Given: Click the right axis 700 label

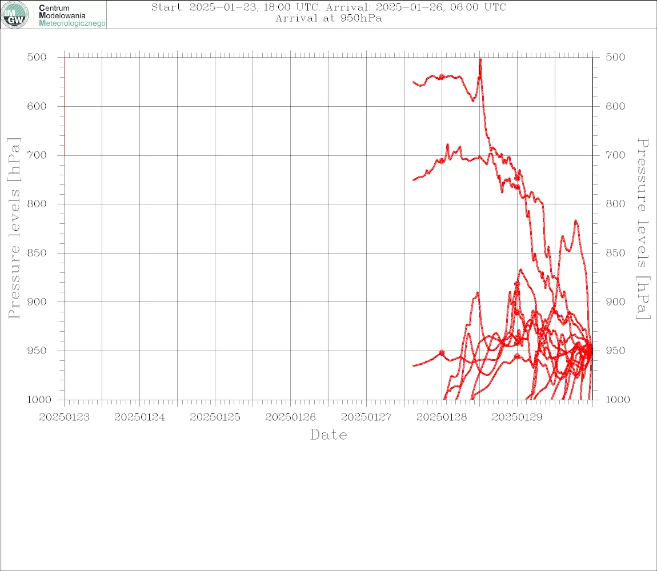Looking at the screenshot, I should click(x=615, y=155).
